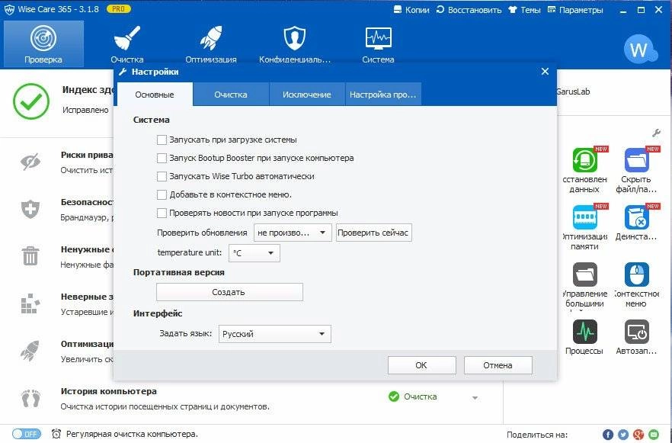The width and height of the screenshot is (672, 443).
Task: Click the Оптимизация rocket list icon
Action: pos(30,351)
